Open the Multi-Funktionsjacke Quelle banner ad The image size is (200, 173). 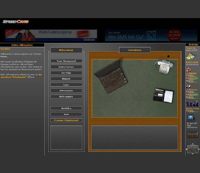51,35
